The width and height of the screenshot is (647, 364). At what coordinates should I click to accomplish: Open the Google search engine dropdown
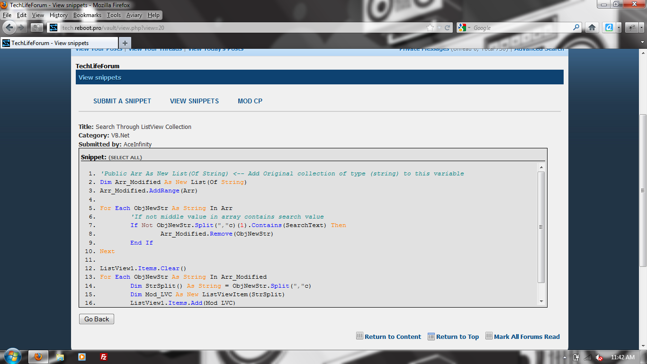tap(464, 28)
